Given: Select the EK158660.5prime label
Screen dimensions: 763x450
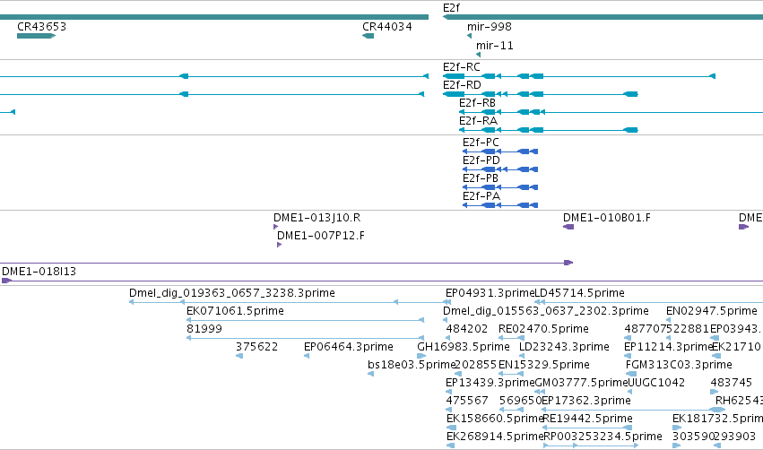Looking at the screenshot, I should pyautogui.click(x=494, y=419).
